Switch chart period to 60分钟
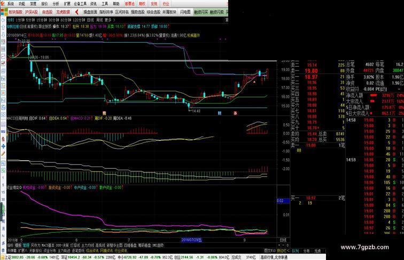404x260 pixels. click(x=66, y=20)
